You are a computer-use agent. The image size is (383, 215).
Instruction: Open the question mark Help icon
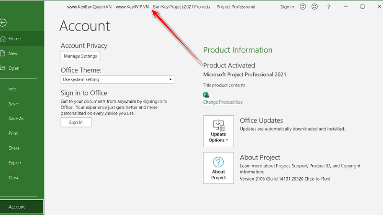pos(328,7)
